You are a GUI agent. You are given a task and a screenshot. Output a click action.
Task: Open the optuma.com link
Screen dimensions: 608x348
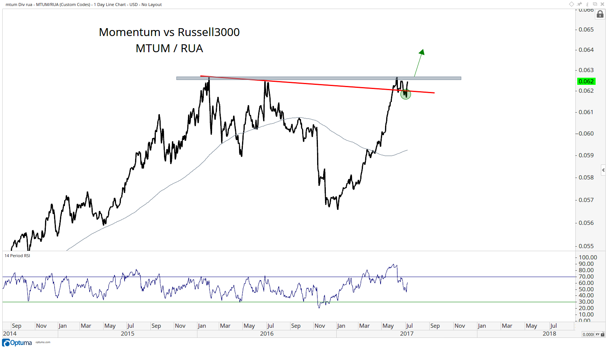[x=43, y=342]
